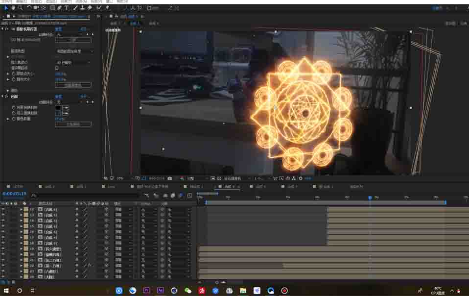Select the Rectangle shape tool

point(52,8)
